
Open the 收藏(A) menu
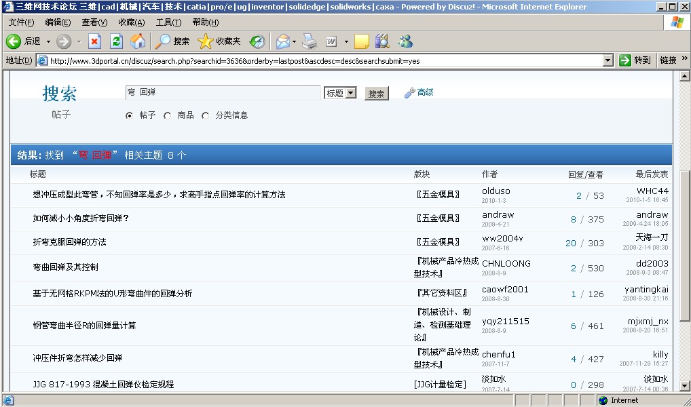(x=131, y=22)
